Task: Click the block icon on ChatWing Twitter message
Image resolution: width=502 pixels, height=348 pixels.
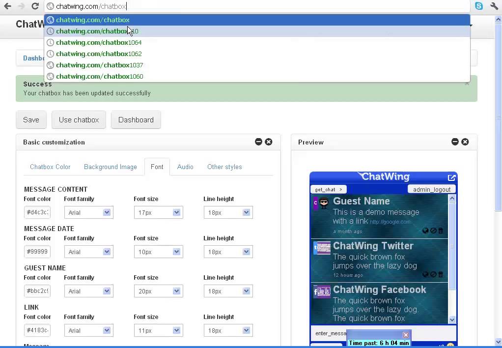Action: [x=433, y=274]
